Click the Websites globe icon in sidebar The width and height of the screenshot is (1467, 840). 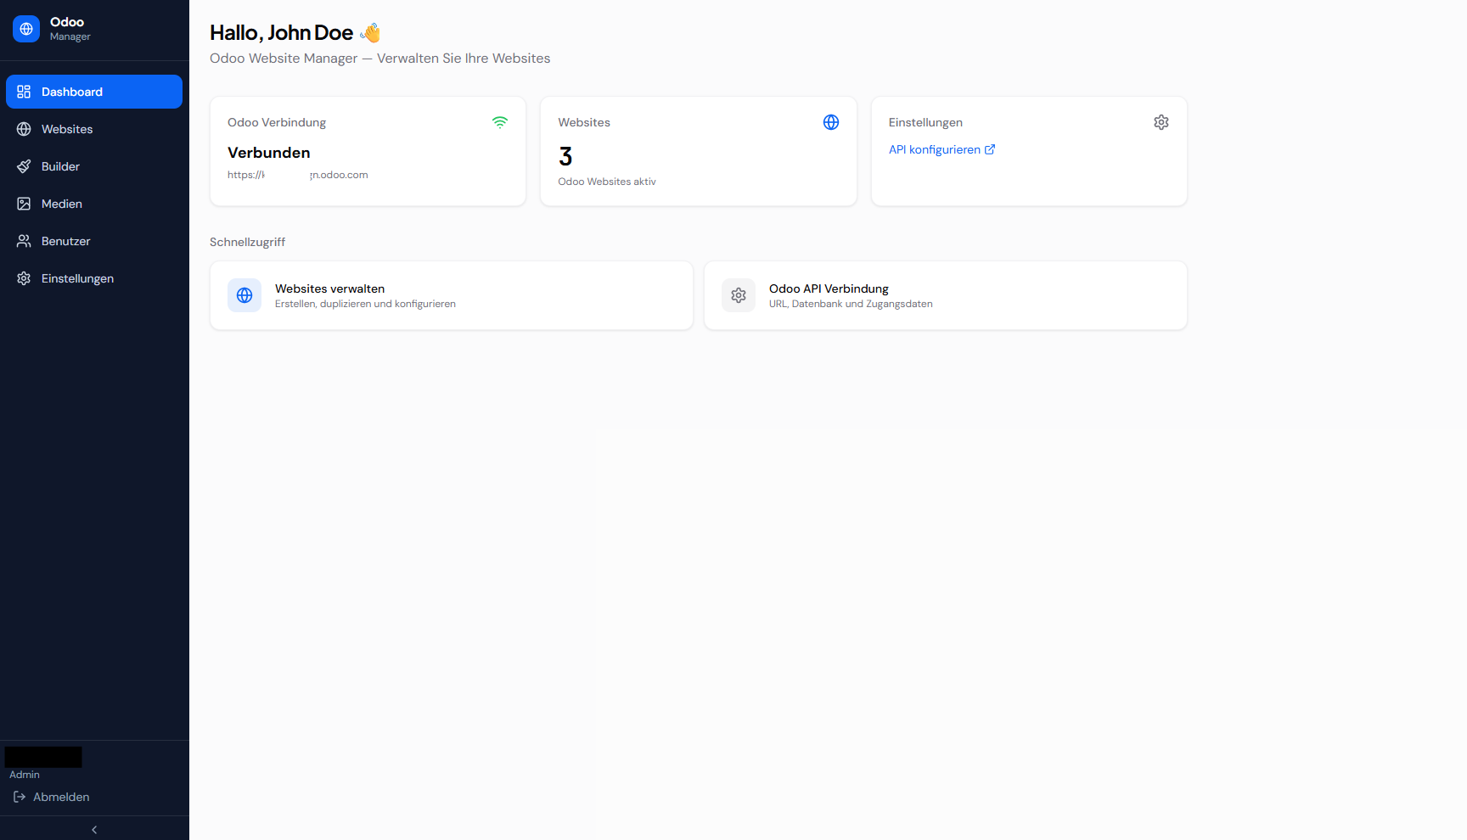24,129
